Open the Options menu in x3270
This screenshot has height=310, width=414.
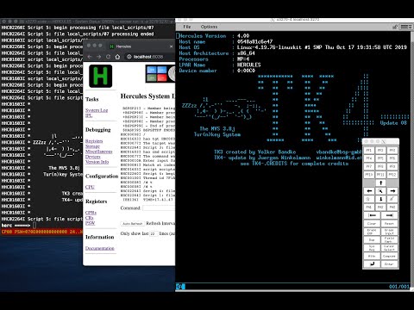[x=209, y=27]
